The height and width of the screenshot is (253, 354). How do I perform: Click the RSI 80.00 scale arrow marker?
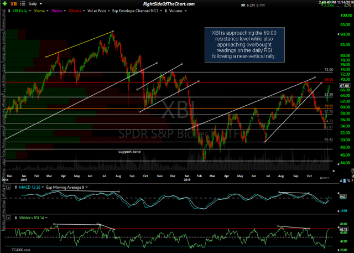pyautogui.click(x=338, y=227)
